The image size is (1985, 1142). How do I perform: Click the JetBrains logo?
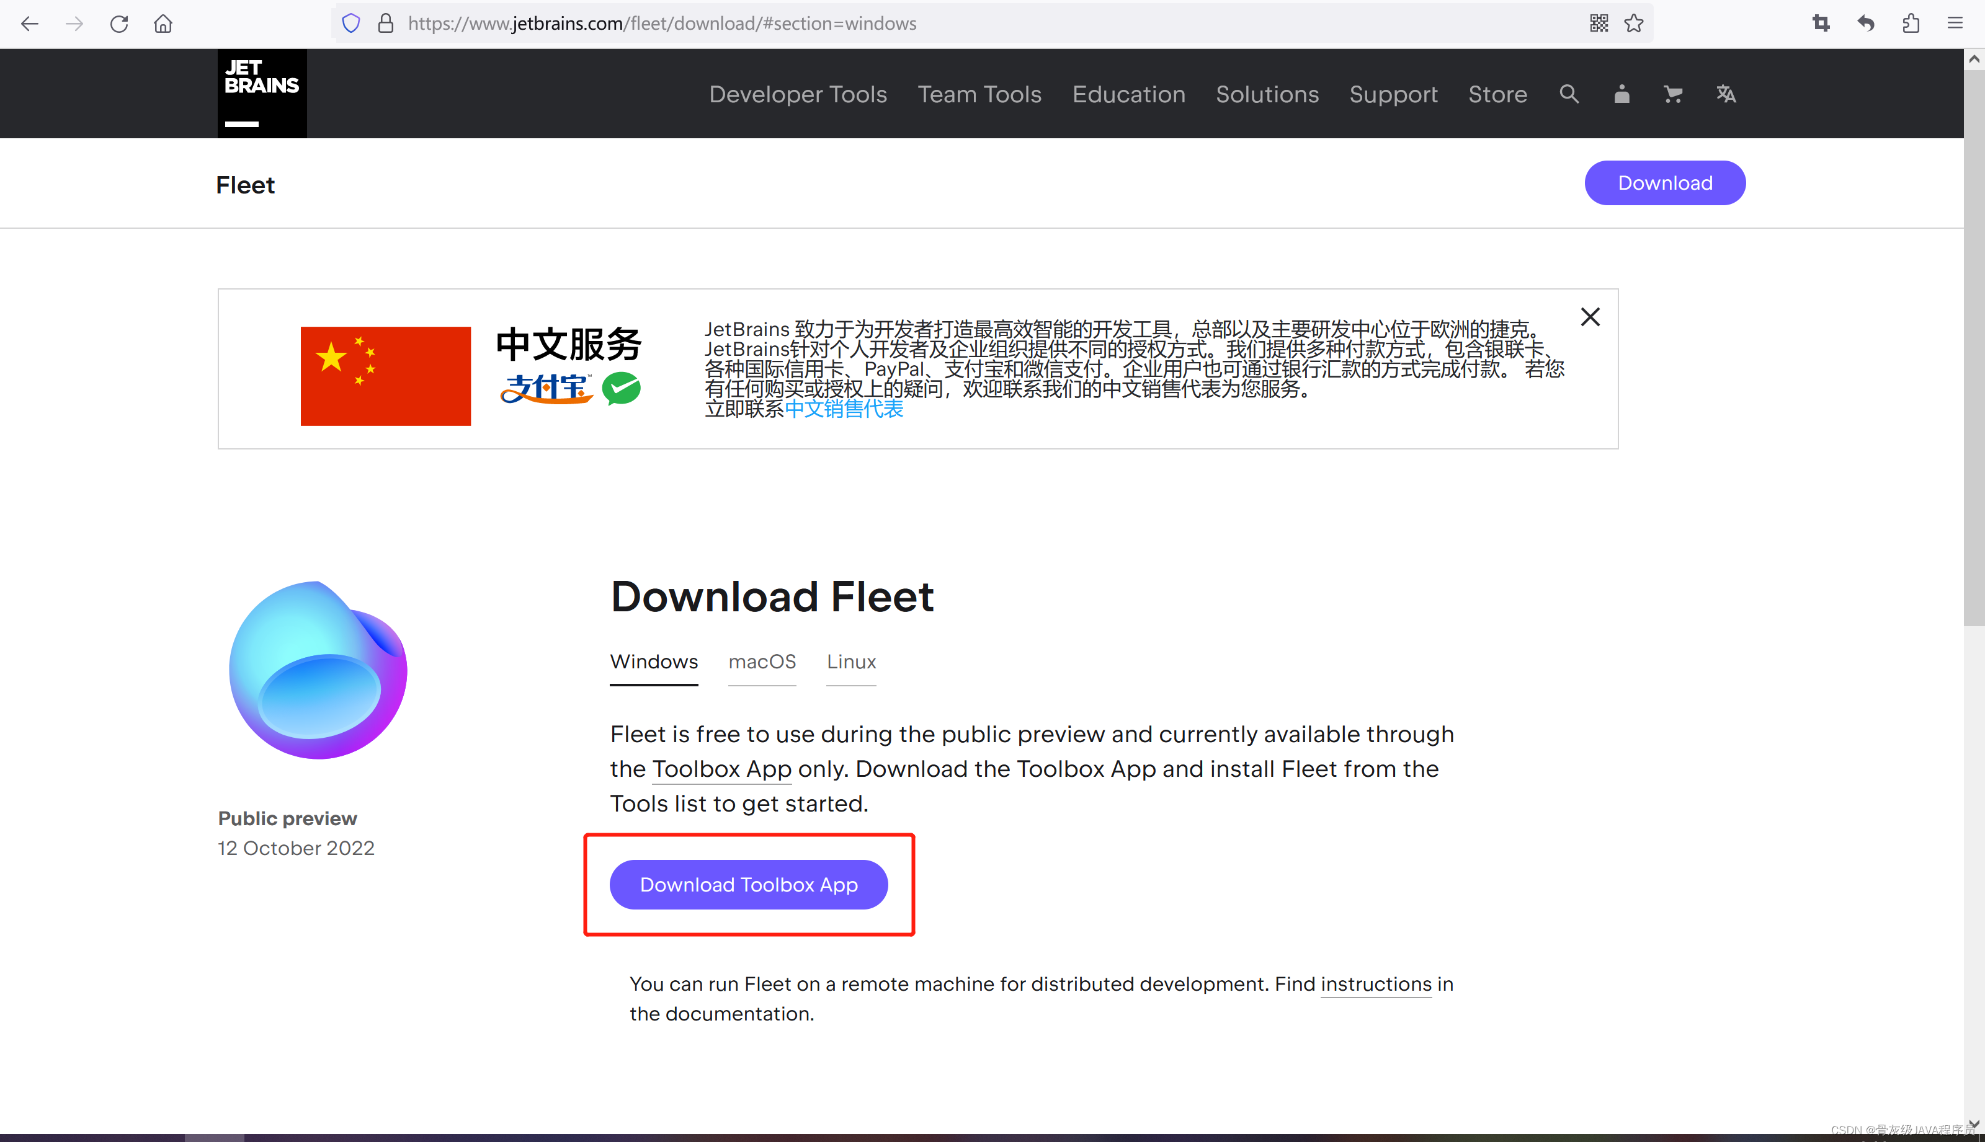[261, 92]
